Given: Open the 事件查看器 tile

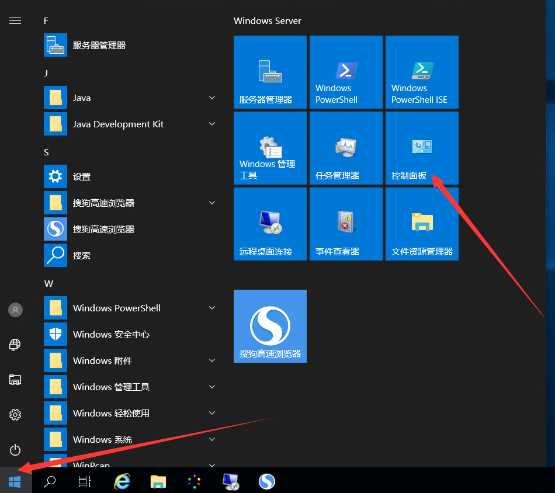Looking at the screenshot, I should coord(346,224).
